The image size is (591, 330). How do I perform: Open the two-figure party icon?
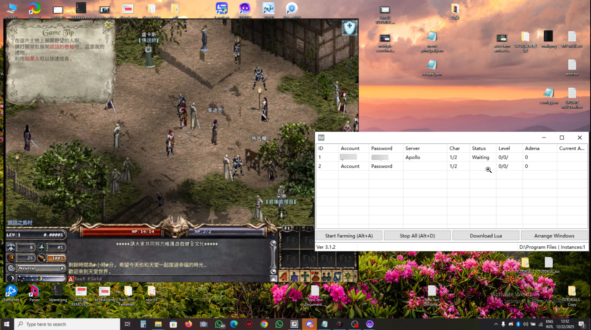pos(326,275)
